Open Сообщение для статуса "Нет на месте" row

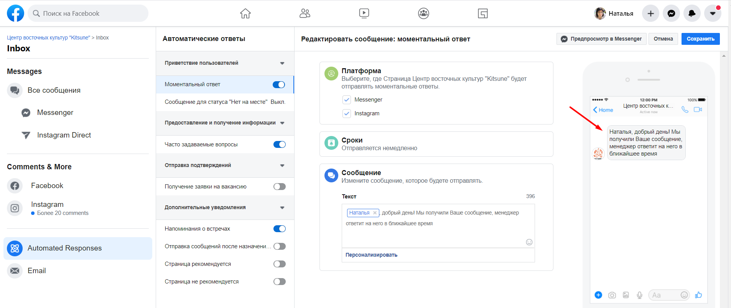click(x=225, y=102)
